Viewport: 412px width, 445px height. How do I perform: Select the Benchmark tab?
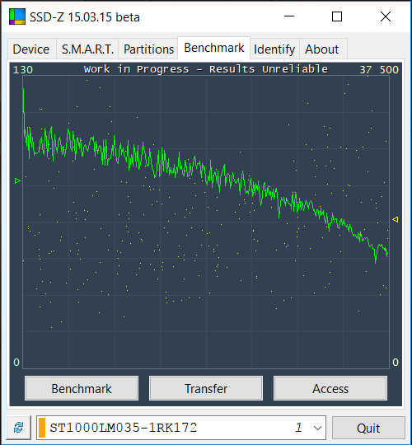click(214, 48)
